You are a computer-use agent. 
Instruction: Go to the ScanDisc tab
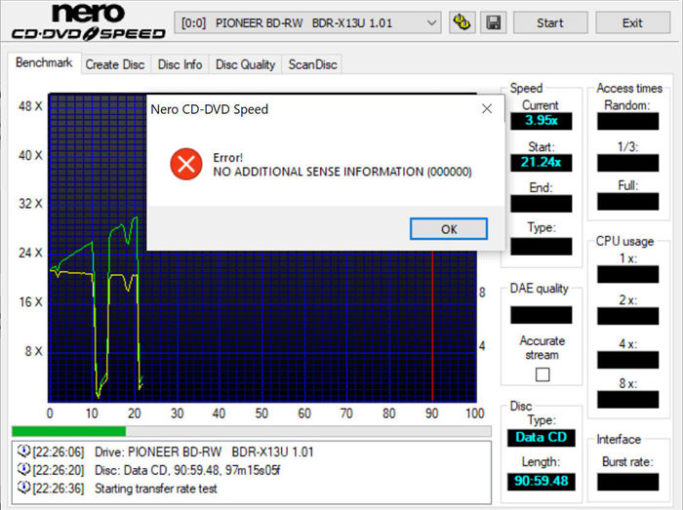coord(310,64)
